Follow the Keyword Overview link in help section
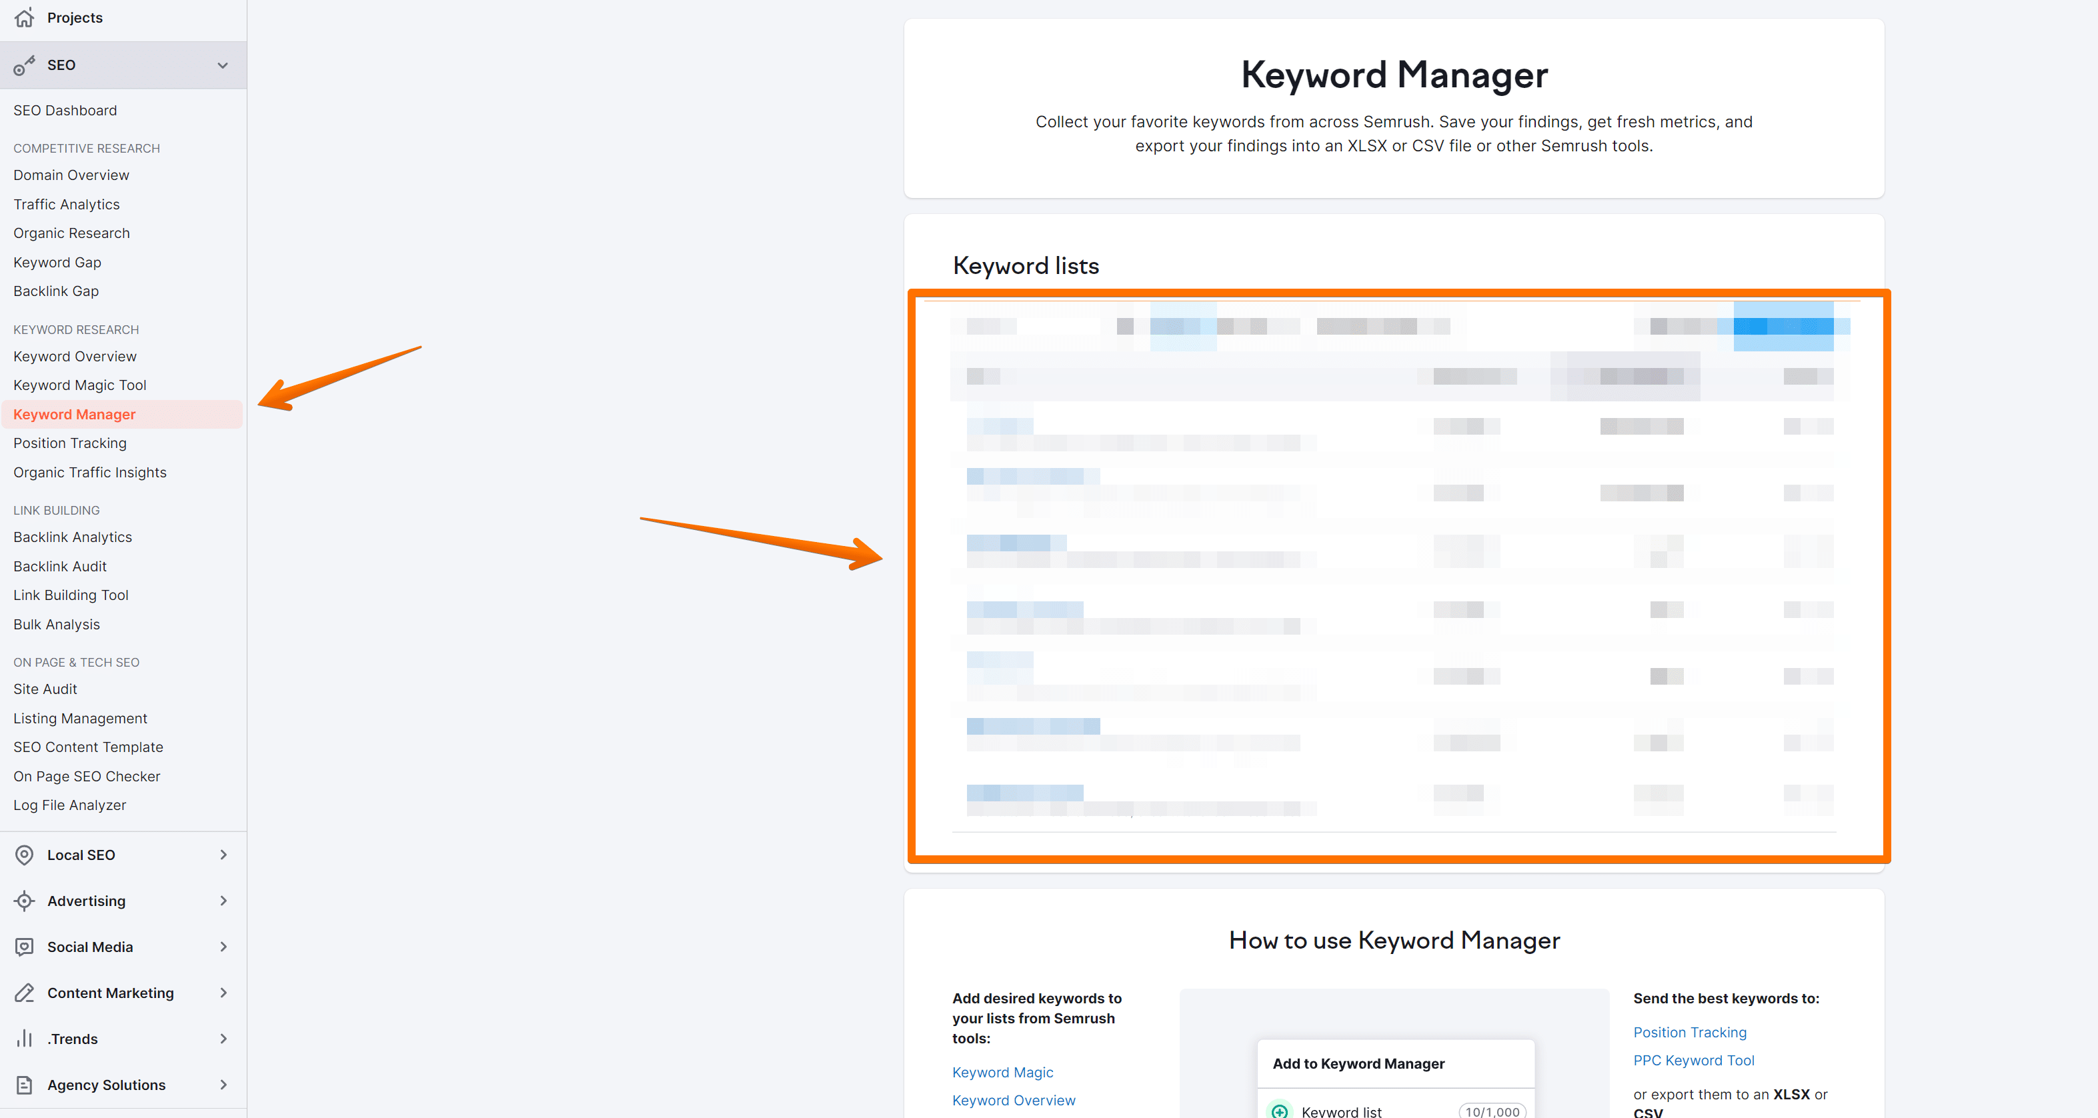Viewport: 2098px width, 1118px height. pos(1014,1100)
